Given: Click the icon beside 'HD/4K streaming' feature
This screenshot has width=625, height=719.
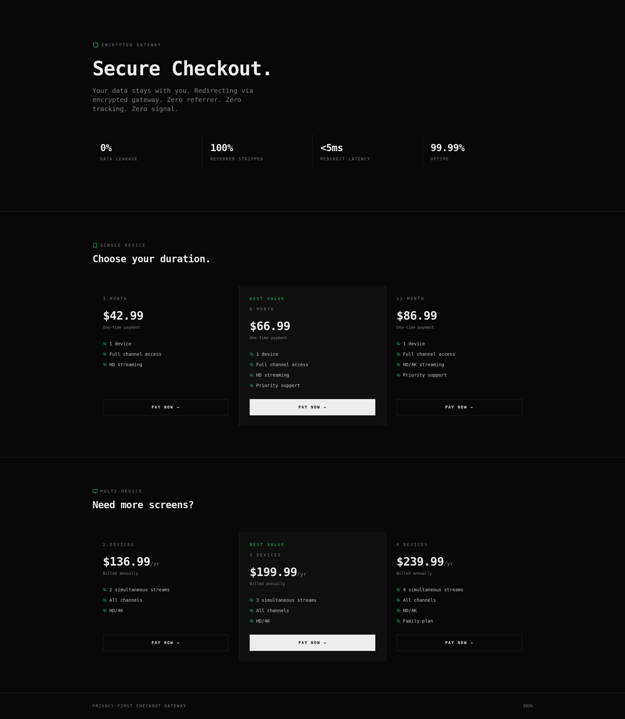Looking at the screenshot, I should (x=398, y=365).
